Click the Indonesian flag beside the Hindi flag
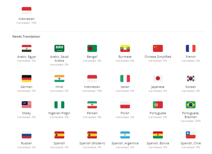The width and height of the screenshot is (212, 154). [x=92, y=79]
